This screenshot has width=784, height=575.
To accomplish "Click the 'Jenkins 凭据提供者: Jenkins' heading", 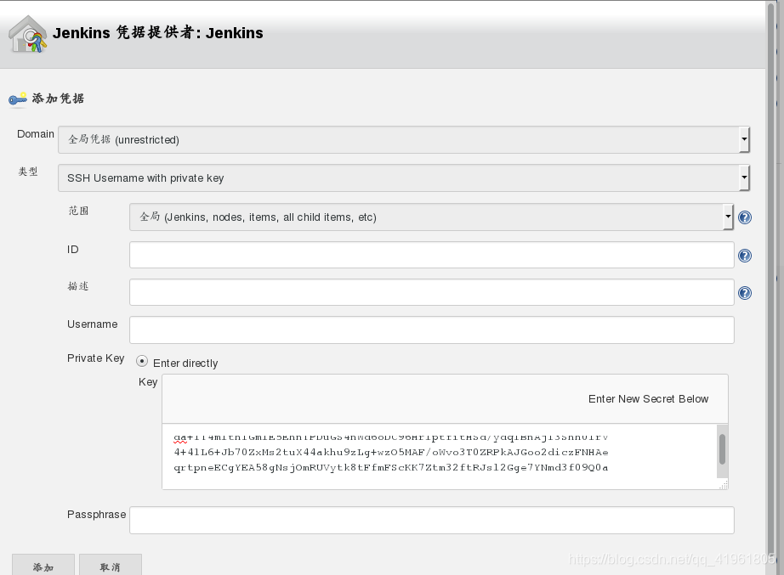I will click(158, 33).
